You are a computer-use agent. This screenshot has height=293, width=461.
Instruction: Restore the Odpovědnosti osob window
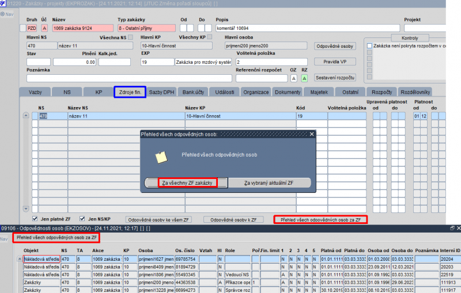(x=452, y=228)
